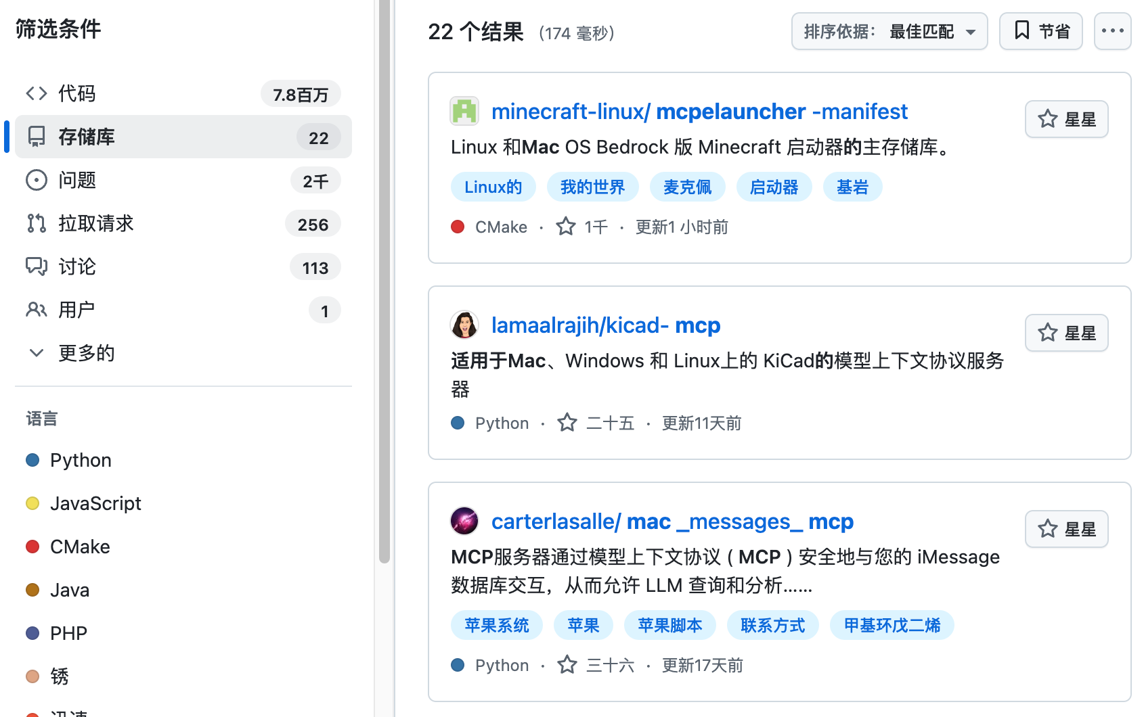This screenshot has height=717, width=1144.
Task: Click the issue circle icon beside 问题
Action: (37, 180)
